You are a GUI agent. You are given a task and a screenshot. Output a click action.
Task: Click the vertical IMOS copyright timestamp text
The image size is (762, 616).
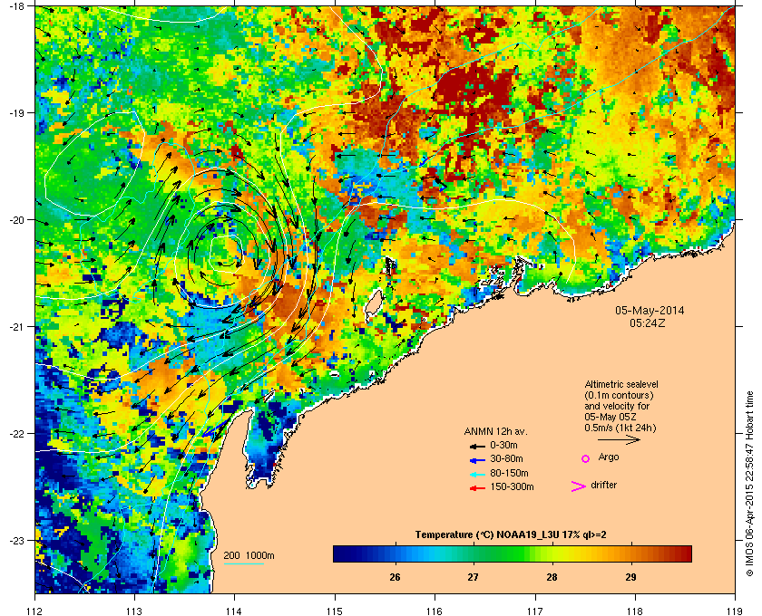[750, 486]
